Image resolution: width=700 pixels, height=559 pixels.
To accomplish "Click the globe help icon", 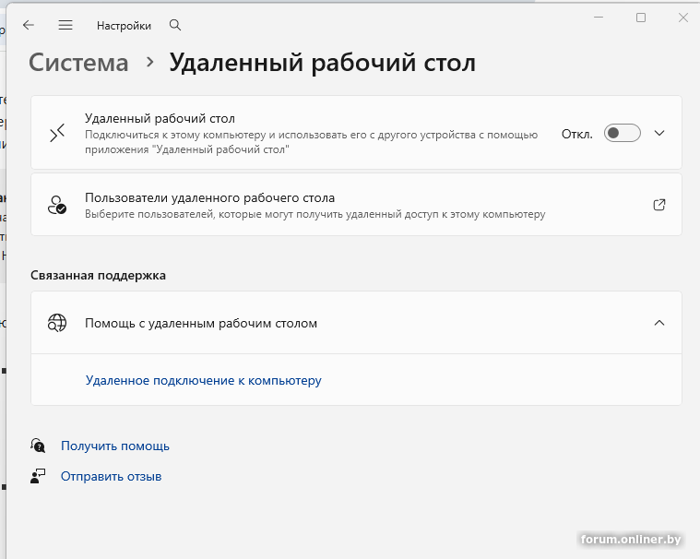I will point(58,323).
